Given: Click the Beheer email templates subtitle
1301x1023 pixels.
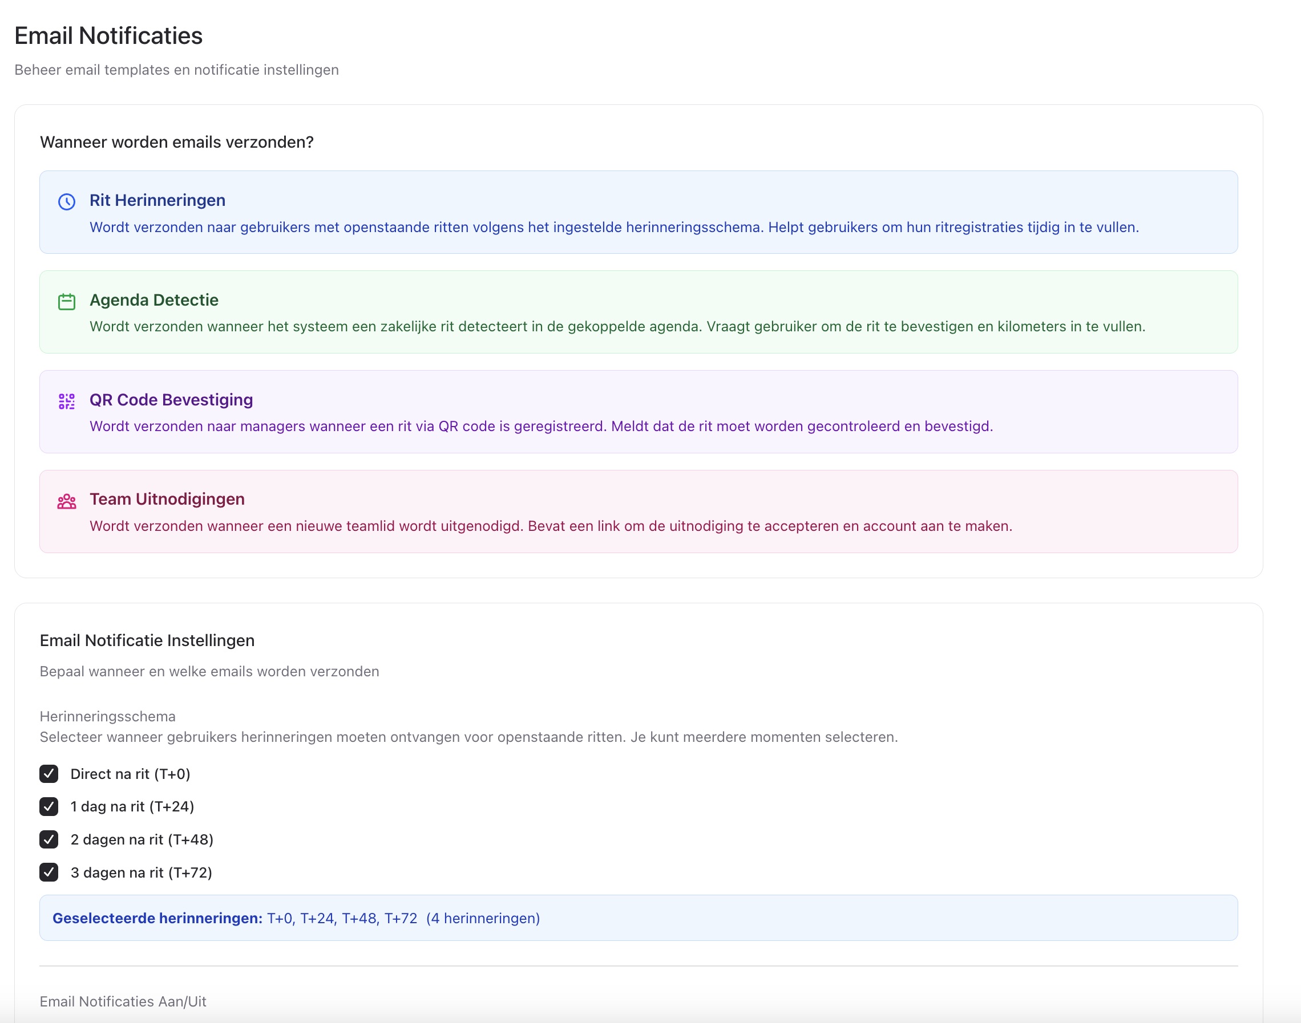Looking at the screenshot, I should tap(177, 70).
